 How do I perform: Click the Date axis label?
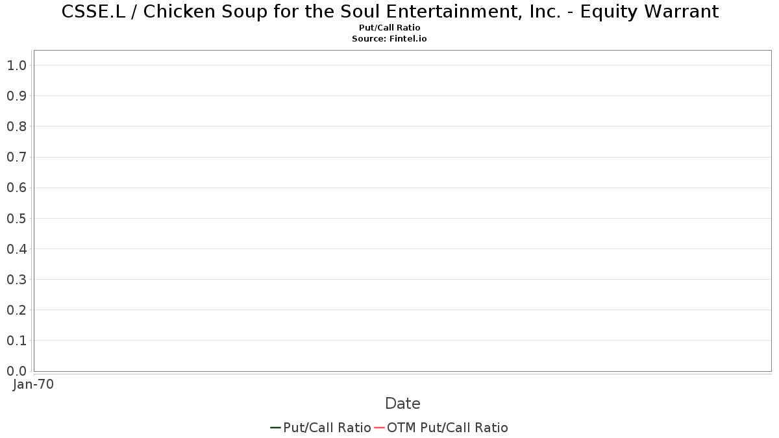pos(402,404)
